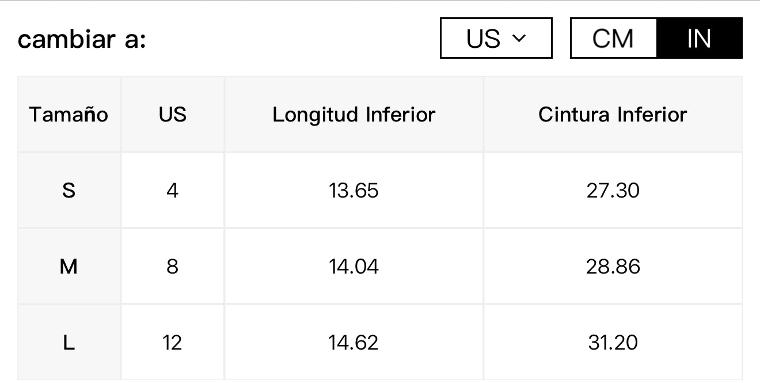
Task: Click the chevron arrow next to US
Action: click(519, 39)
